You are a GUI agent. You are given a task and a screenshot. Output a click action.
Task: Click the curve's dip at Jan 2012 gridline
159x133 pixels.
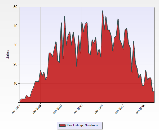tap(123, 49)
